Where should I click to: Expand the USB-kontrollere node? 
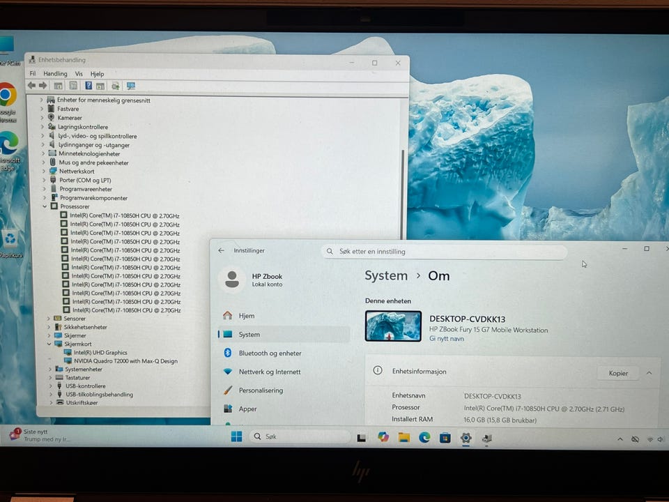pos(51,386)
